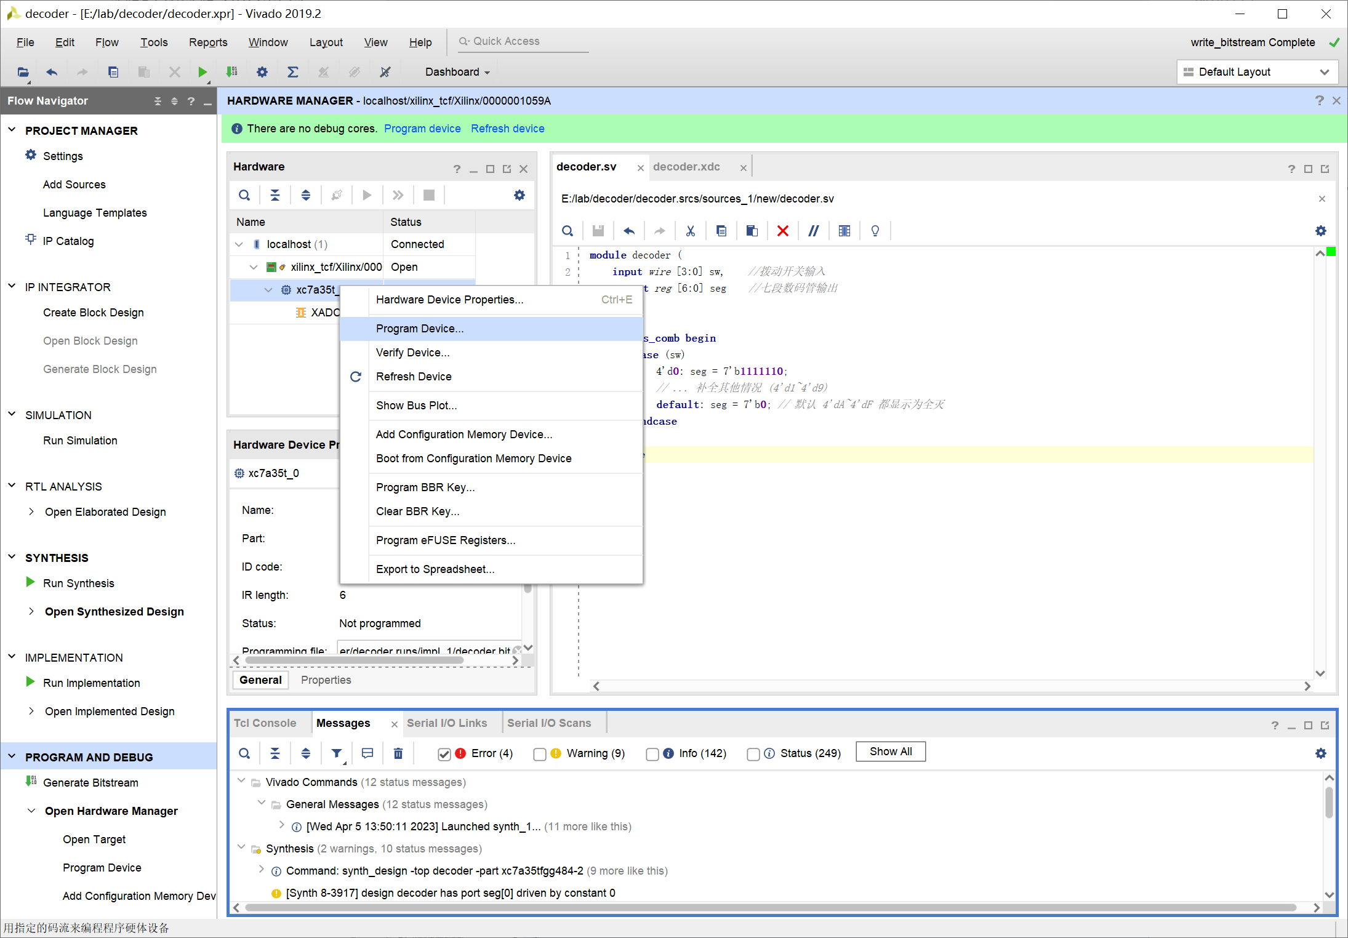This screenshot has width=1348, height=938.
Task: Collapse the localhost tree node
Action: (x=239, y=244)
